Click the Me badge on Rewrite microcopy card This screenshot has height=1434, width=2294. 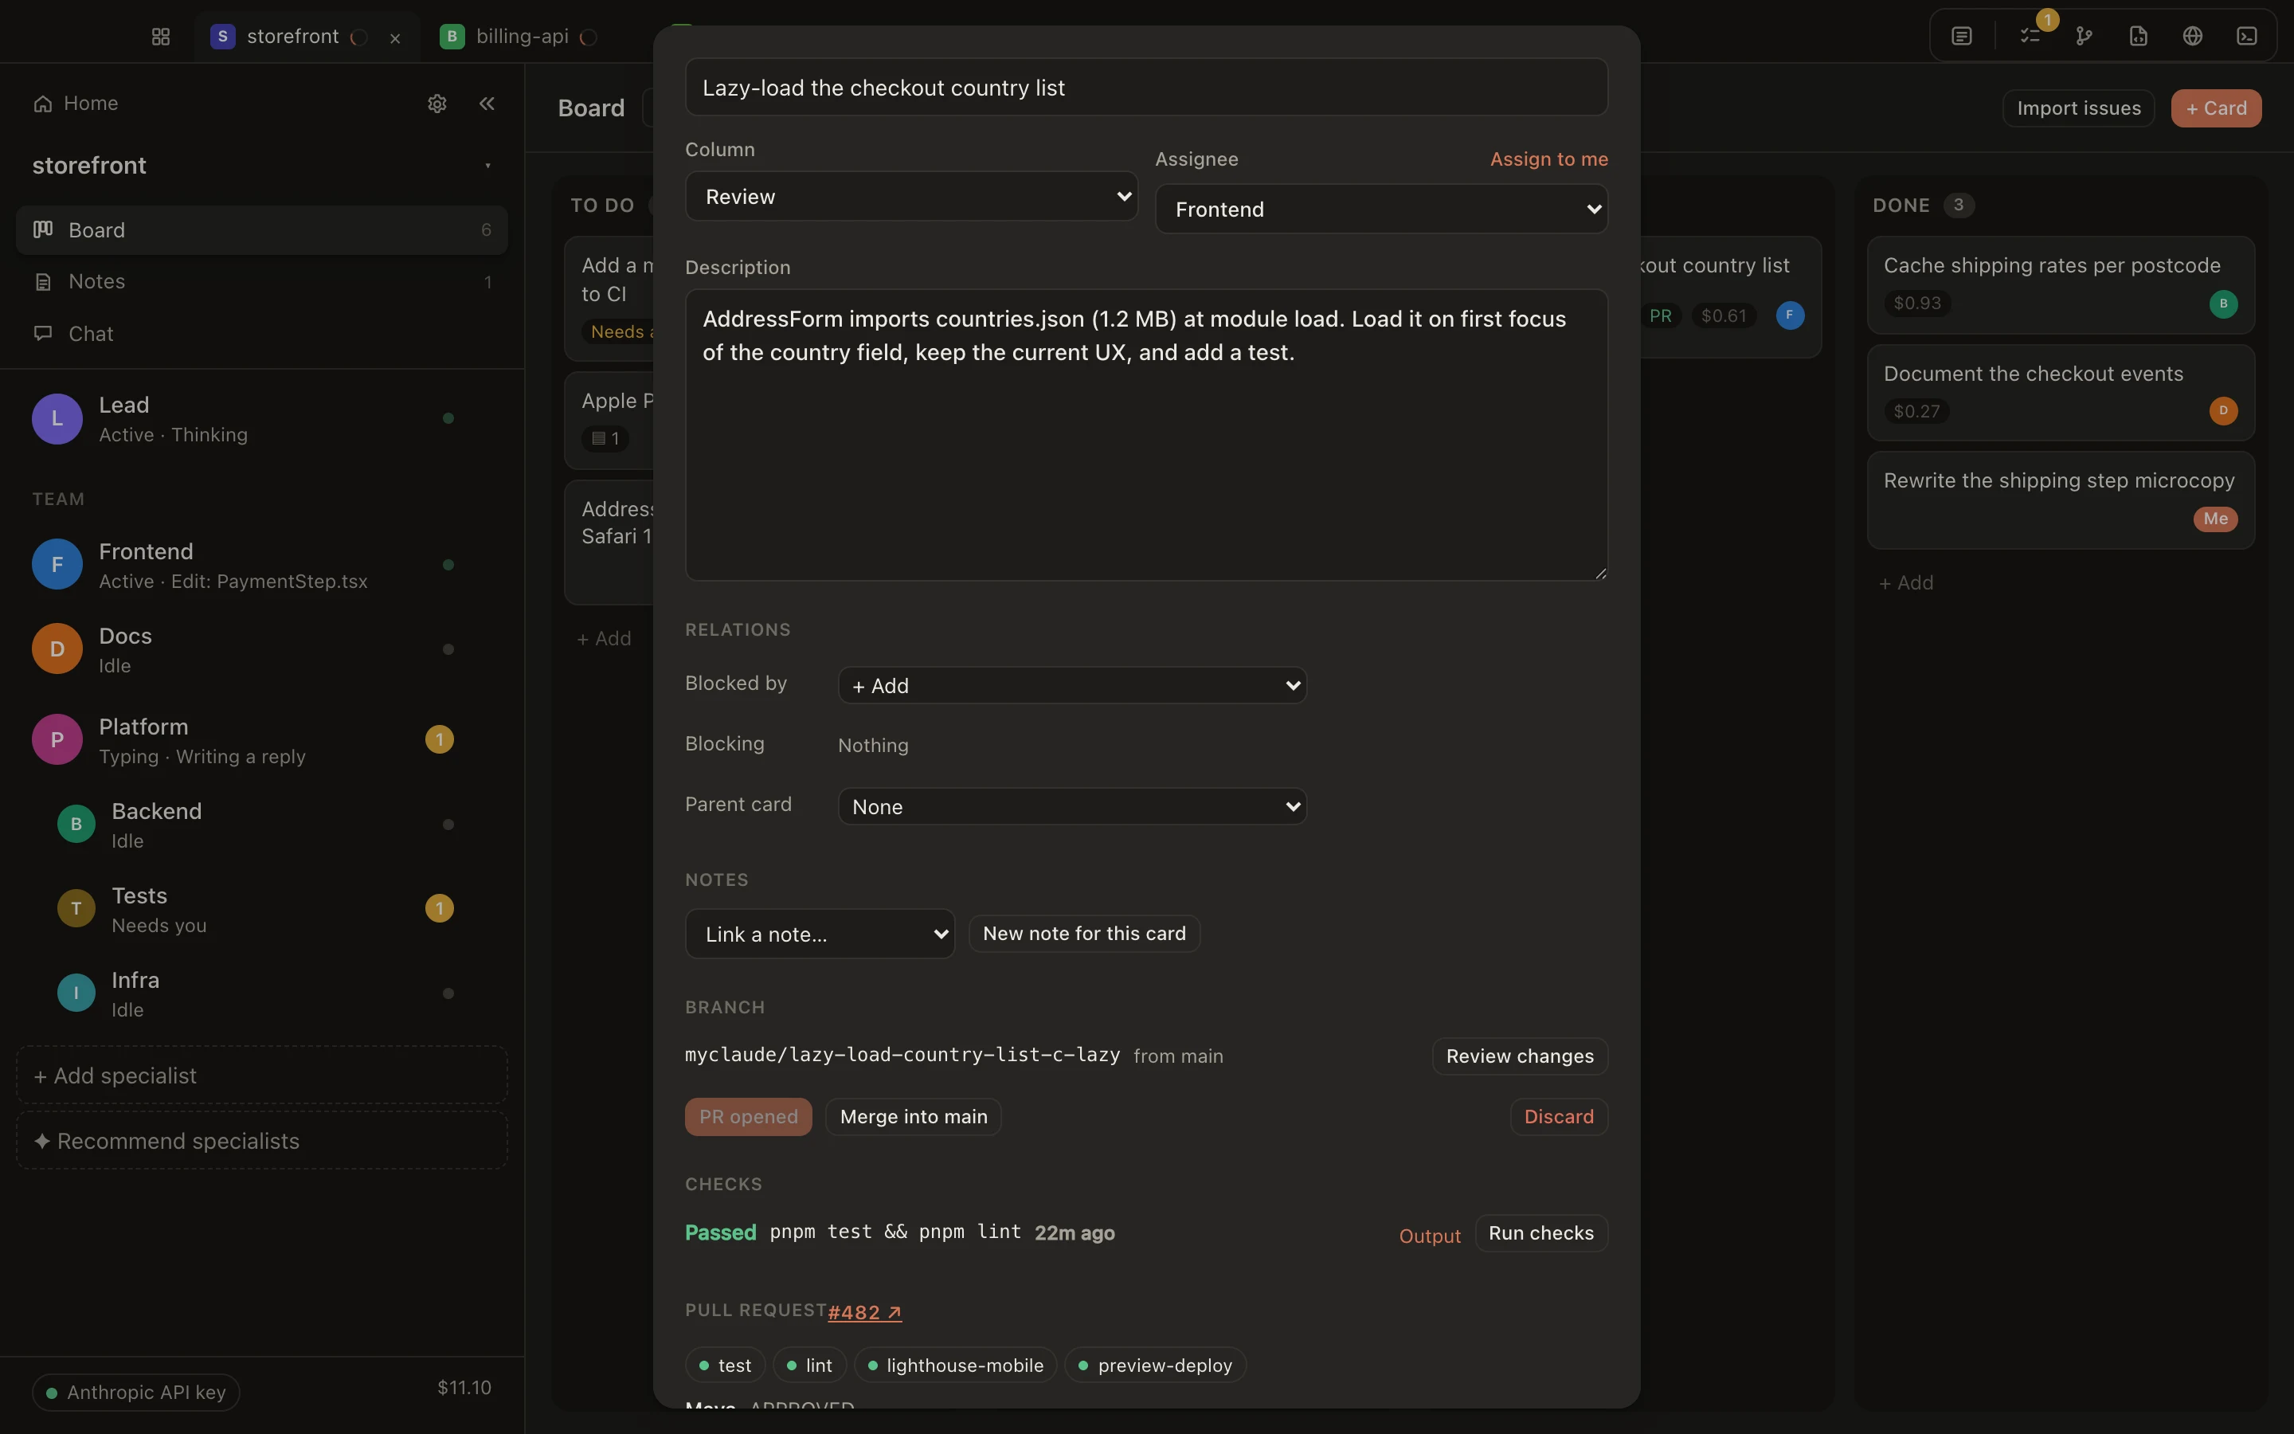point(2215,519)
